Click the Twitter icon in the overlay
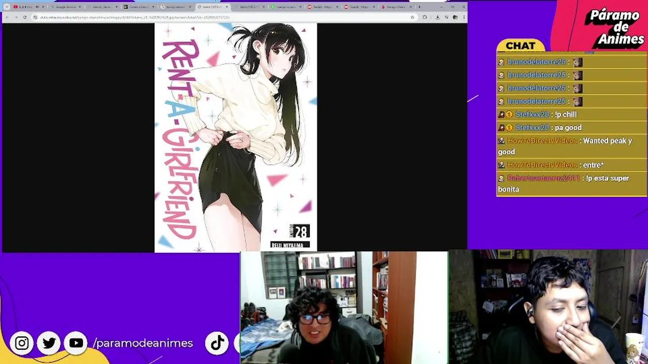The height and width of the screenshot is (364, 648). coord(49,343)
